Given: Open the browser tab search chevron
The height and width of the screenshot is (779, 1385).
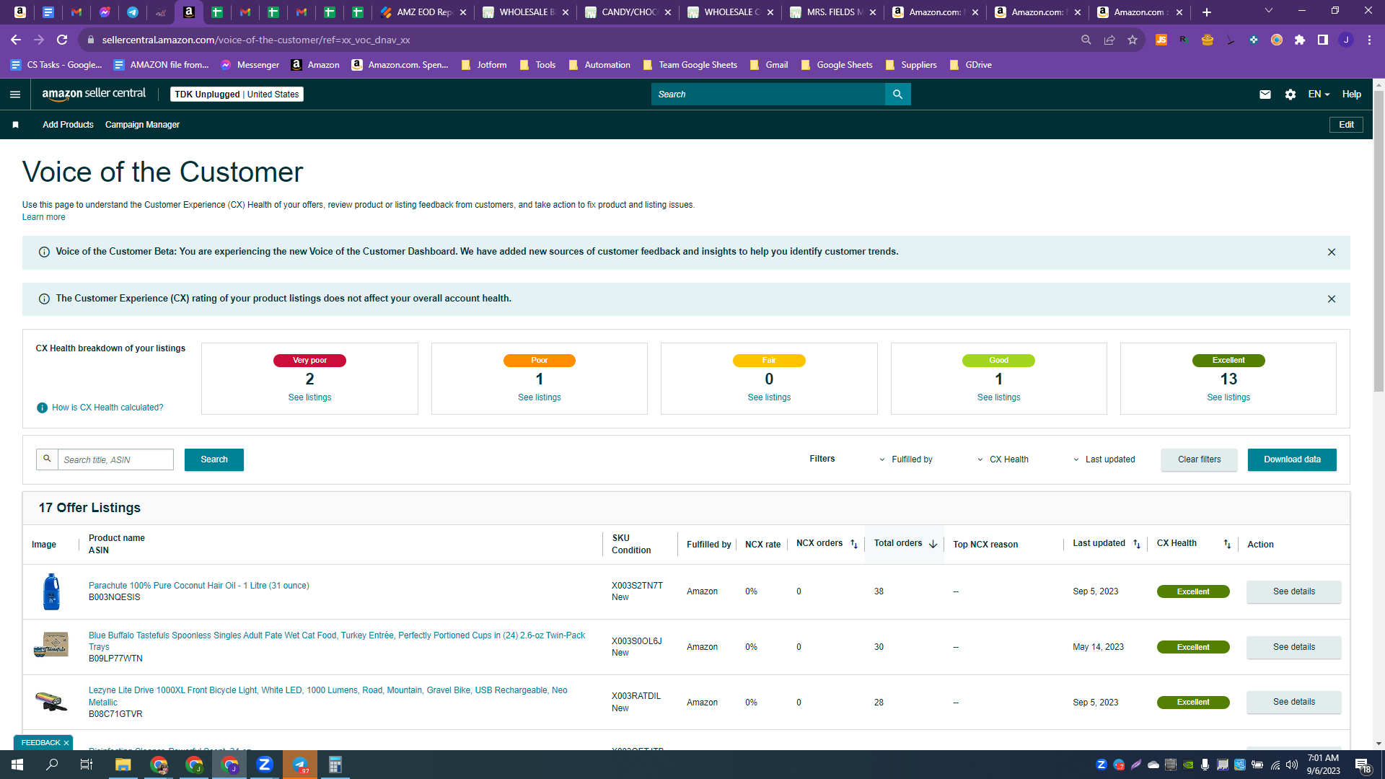Looking at the screenshot, I should coord(1269,11).
